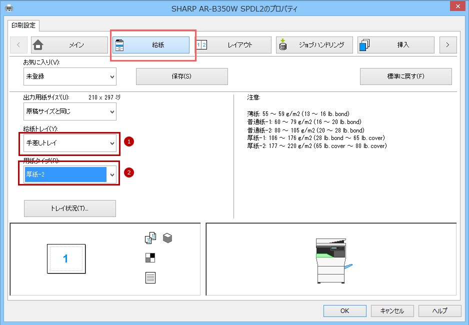
Task: Click the printer machine illustration
Action: pyautogui.click(x=334, y=260)
